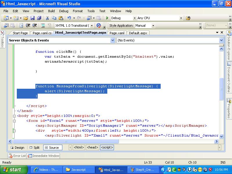Expand Server Objects & Events dropdown
Image resolution: width=232 pixels, height=174 pixels.
[113, 40]
